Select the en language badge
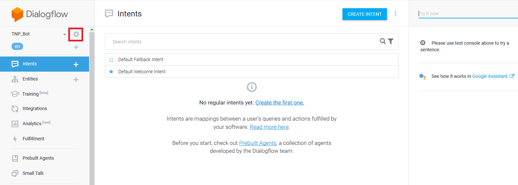The width and height of the screenshot is (518, 185). (17, 46)
